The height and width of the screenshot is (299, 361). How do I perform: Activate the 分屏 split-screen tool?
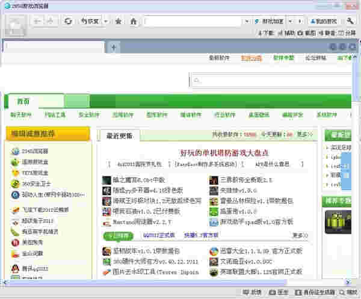point(347,33)
